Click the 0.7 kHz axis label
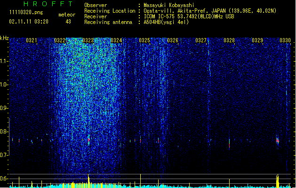Viewport: 296px width, 188px height. (4, 155)
